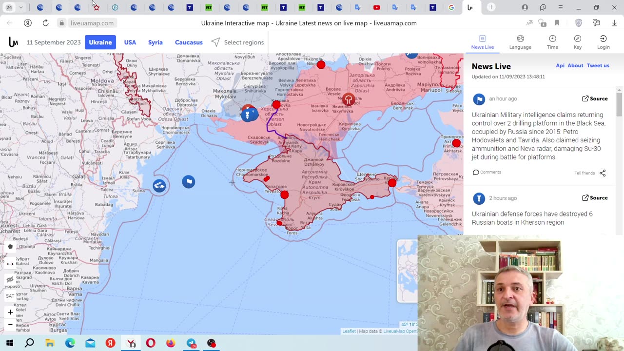Open browser downloads

(614, 23)
